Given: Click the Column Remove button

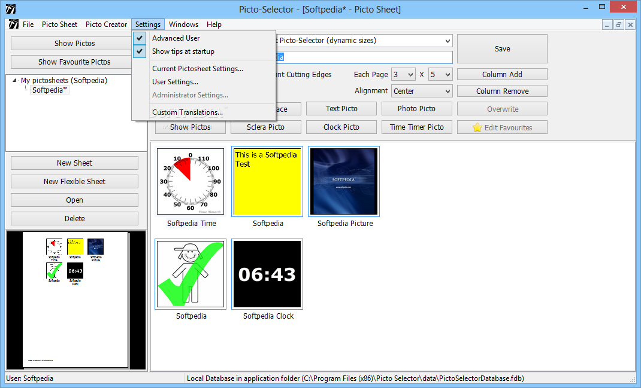Looking at the screenshot, I should tap(502, 91).
